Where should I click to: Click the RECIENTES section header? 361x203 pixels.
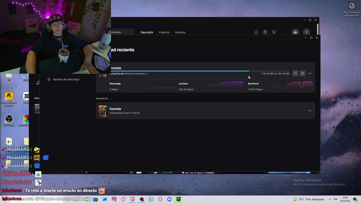102,99
